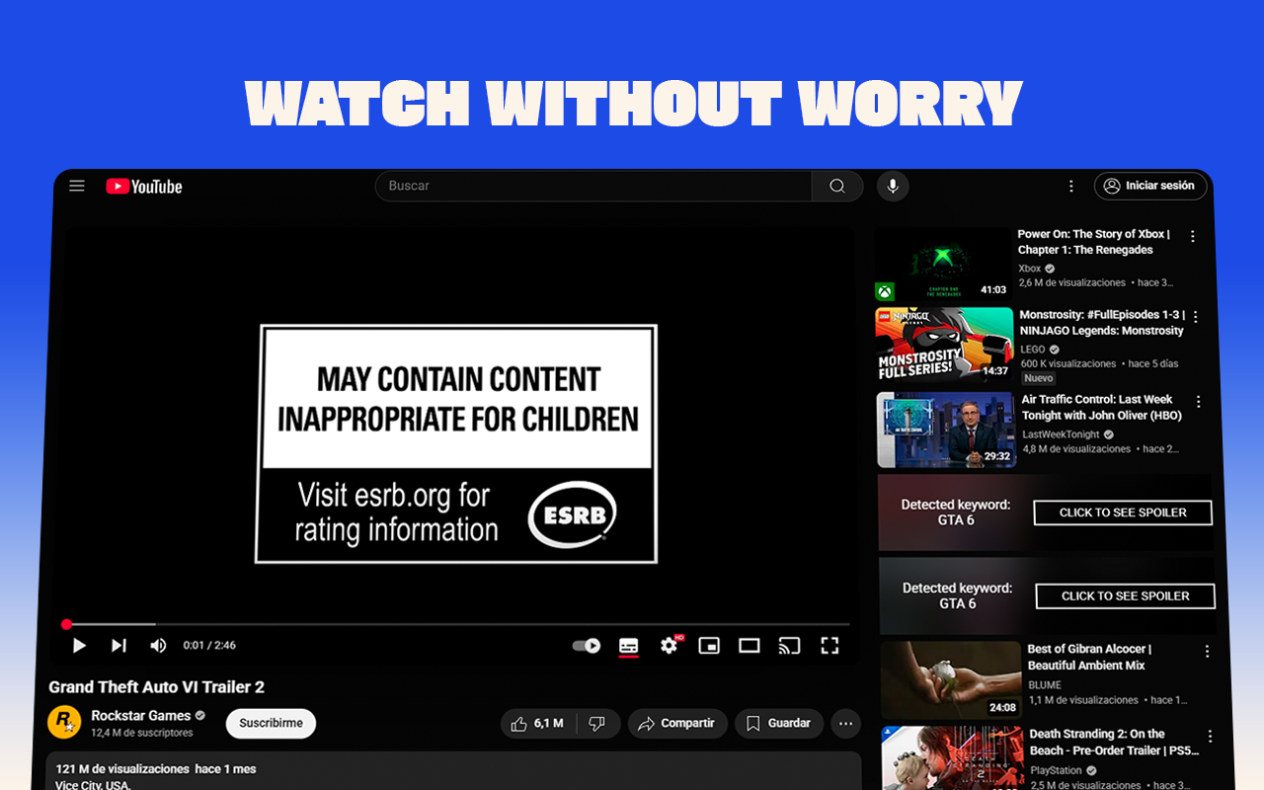The height and width of the screenshot is (790, 1264).
Task: Click the Suscribirme button
Action: point(271,723)
